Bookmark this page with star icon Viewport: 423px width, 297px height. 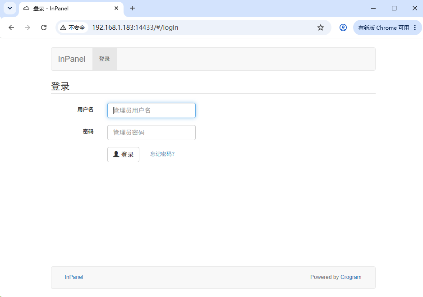coord(320,27)
